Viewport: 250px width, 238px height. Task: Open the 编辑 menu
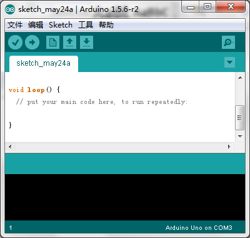pyautogui.click(x=36, y=25)
